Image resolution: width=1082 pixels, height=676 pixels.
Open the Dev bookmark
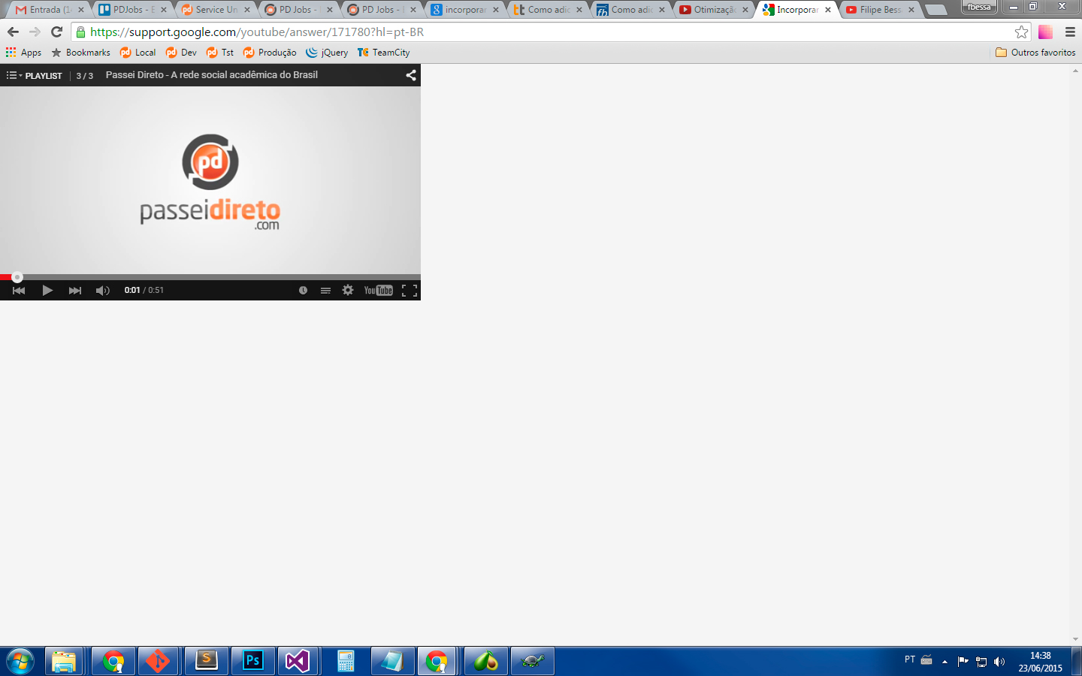(181, 53)
